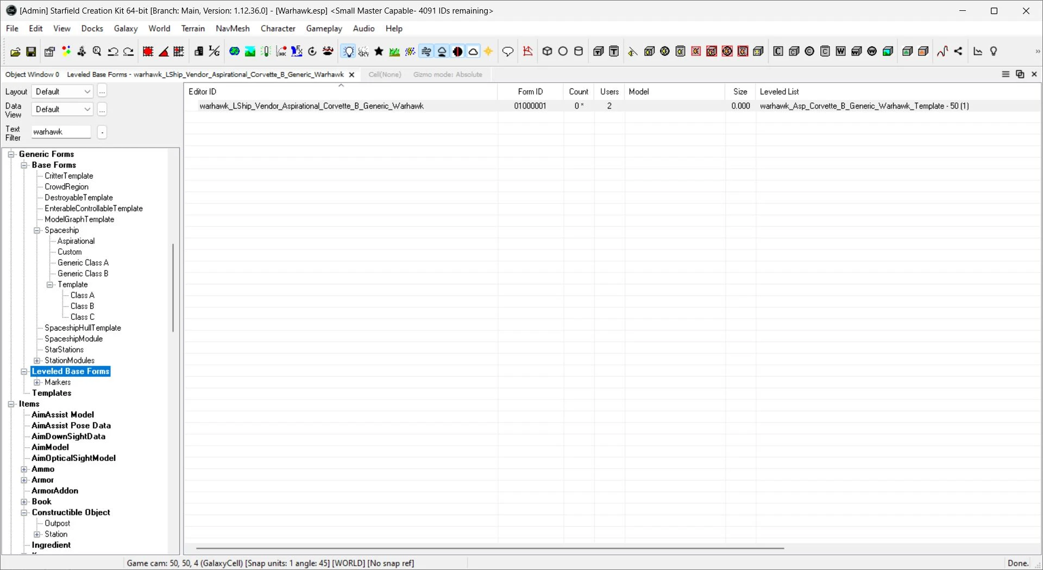
Task: Click the magnifier search toolbar icon
Action: click(x=97, y=52)
